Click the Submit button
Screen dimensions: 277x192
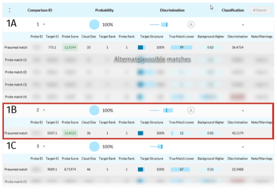[x=260, y=10]
